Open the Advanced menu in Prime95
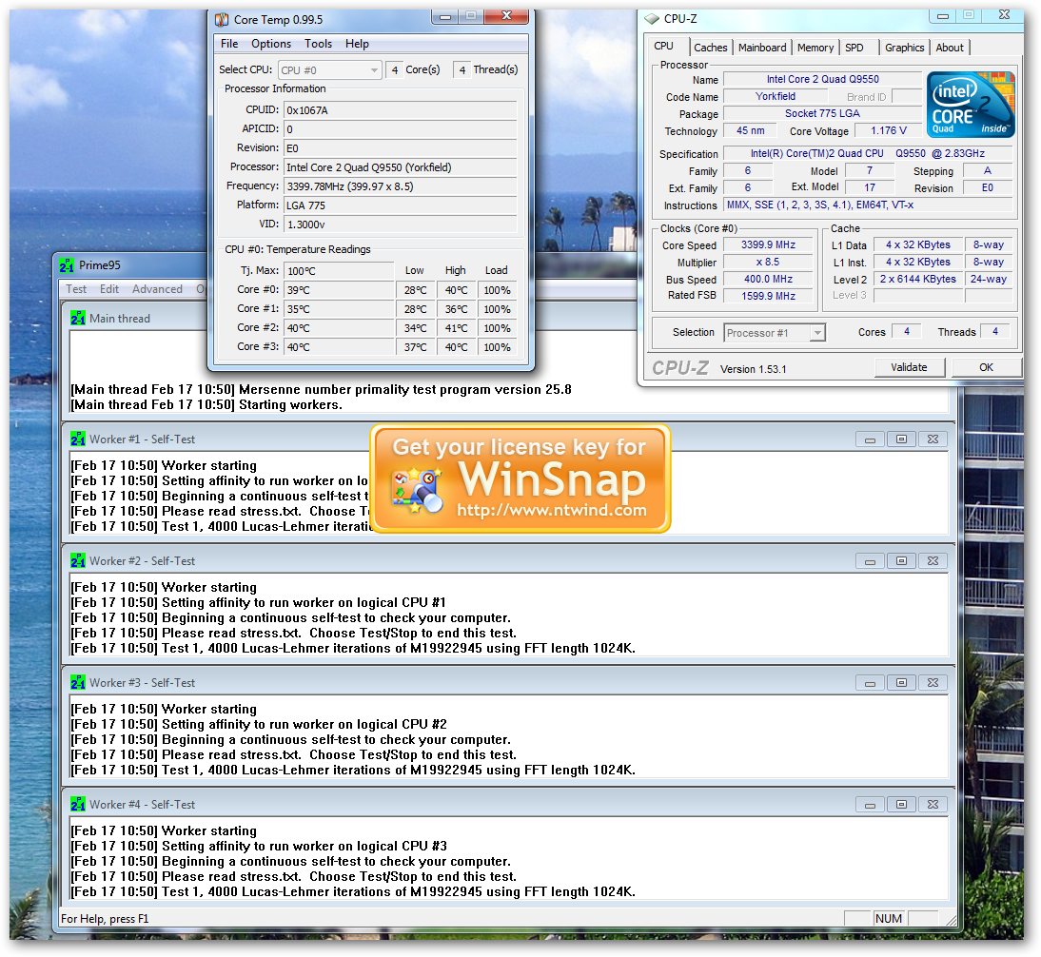1041x957 pixels. click(x=157, y=289)
